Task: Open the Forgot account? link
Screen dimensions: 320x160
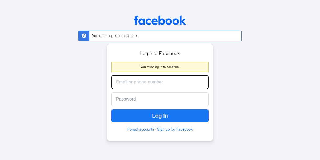Action: pyautogui.click(x=141, y=129)
